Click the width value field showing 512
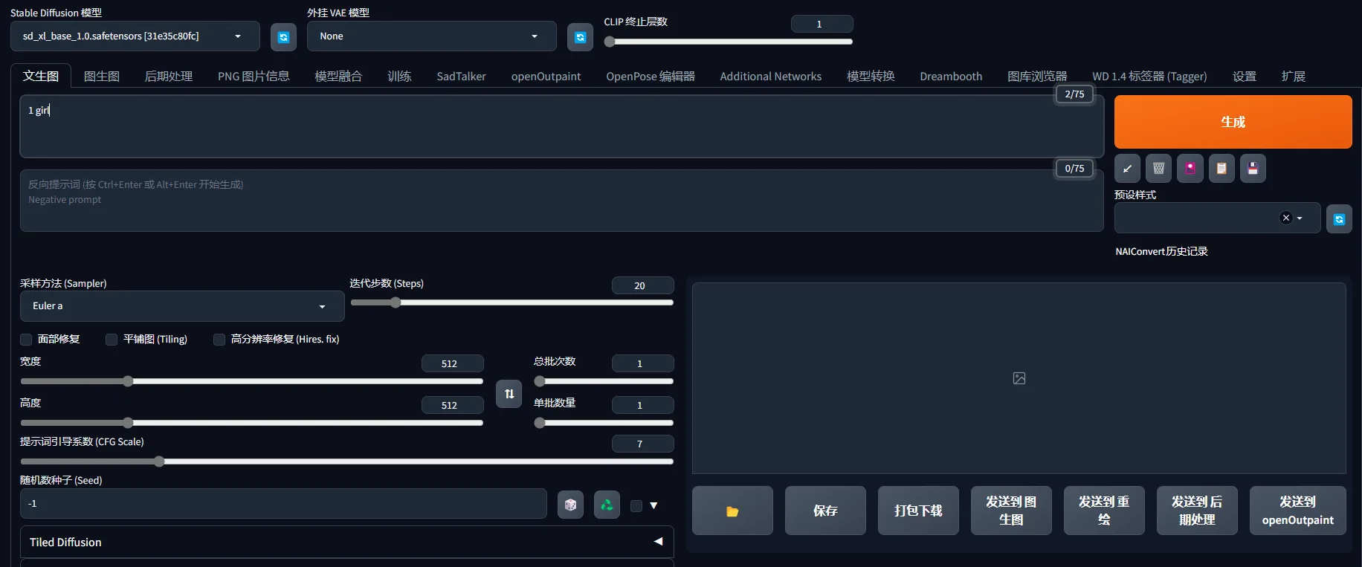 452,363
